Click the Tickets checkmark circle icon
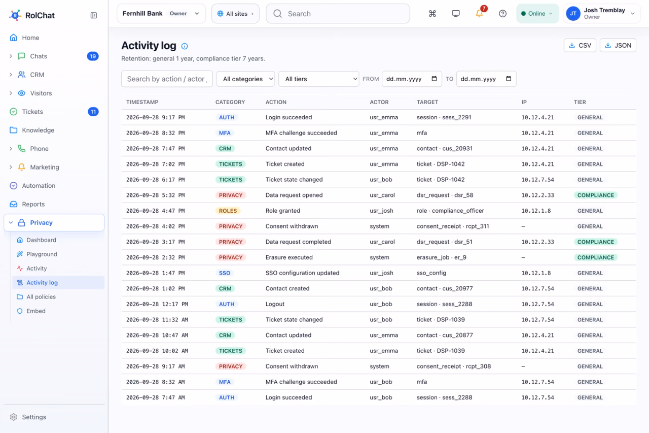This screenshot has height=433, width=649. point(14,112)
